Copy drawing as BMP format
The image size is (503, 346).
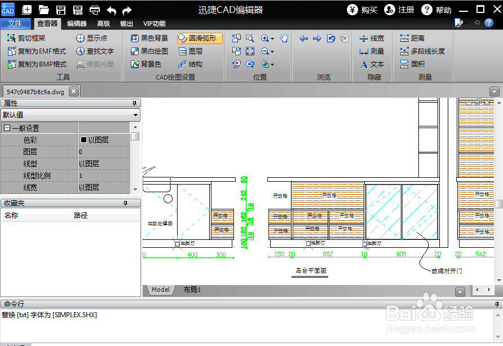[37, 64]
